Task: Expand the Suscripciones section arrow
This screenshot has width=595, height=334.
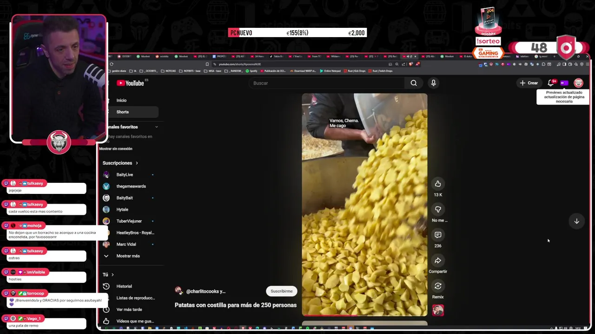Action: 137,163
